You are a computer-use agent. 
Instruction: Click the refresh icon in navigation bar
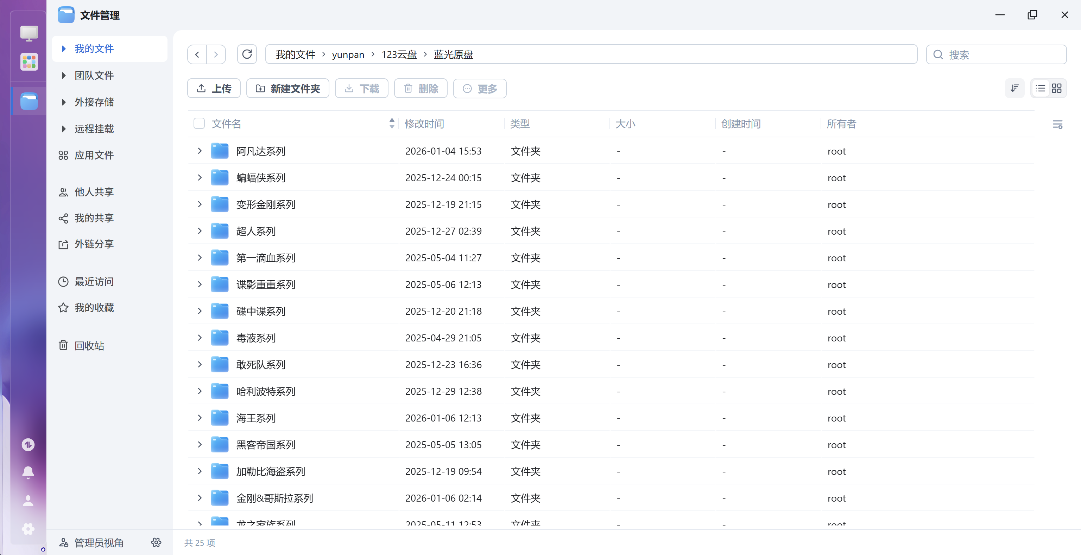(247, 54)
